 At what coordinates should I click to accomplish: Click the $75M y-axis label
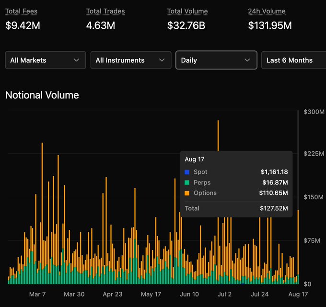(x=312, y=240)
